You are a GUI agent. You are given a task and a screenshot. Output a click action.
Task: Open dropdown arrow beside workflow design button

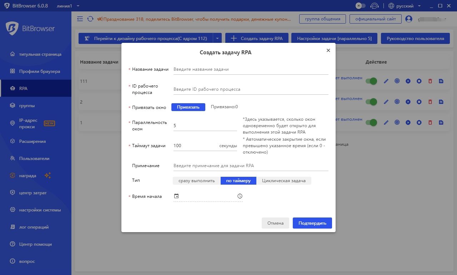click(217, 39)
